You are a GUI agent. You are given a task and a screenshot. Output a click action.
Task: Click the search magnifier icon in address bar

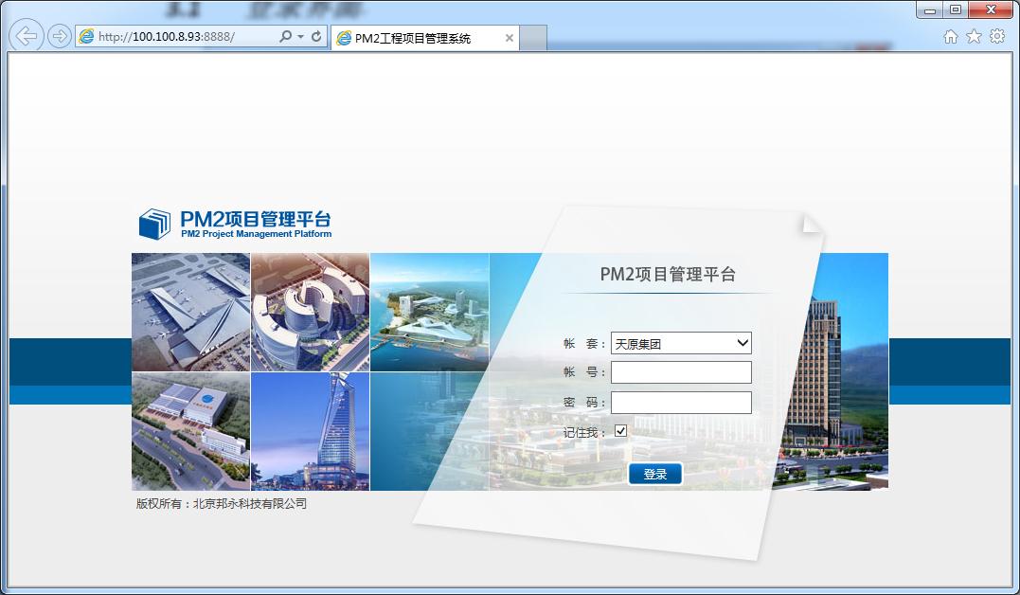(285, 37)
